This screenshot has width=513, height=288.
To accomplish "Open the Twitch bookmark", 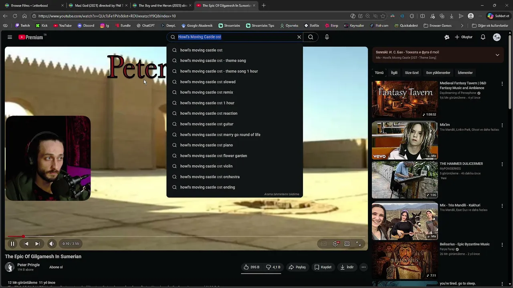I will (22, 25).
